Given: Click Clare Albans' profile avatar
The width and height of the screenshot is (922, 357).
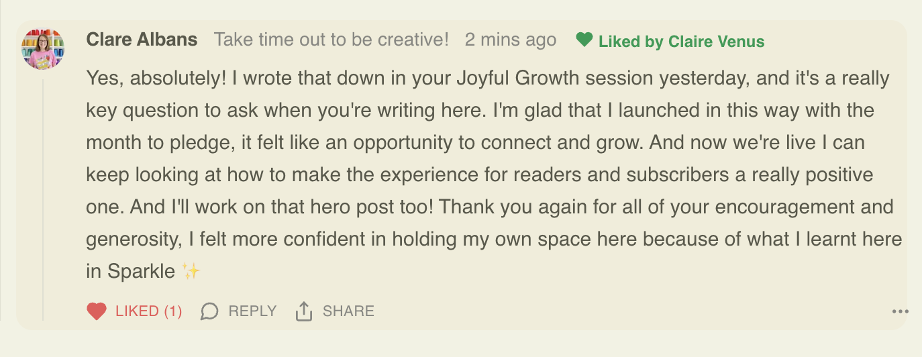Looking at the screenshot, I should (43, 48).
